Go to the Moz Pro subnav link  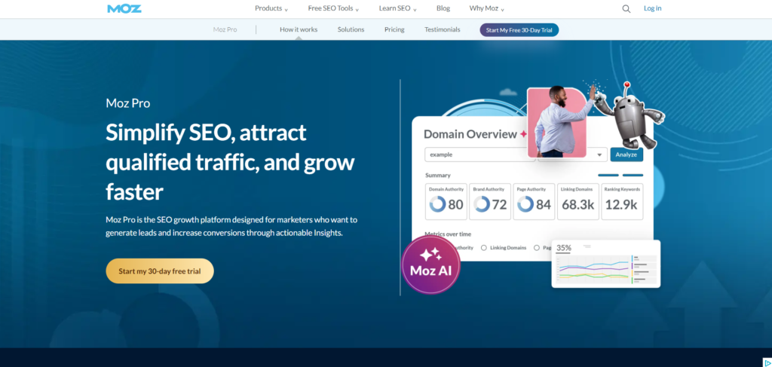click(x=225, y=29)
